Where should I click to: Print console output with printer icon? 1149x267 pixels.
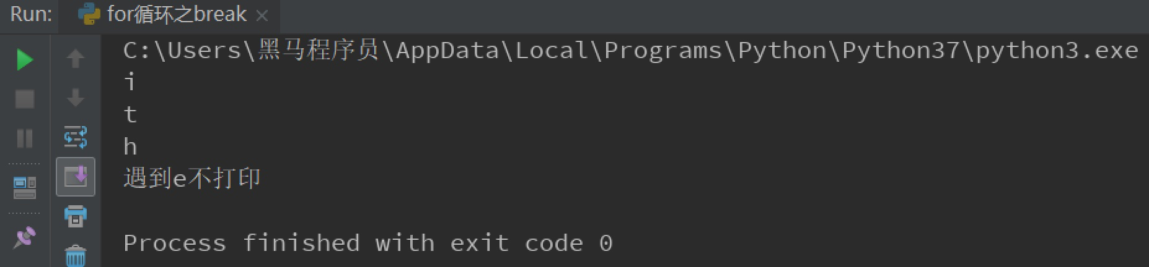point(76,216)
